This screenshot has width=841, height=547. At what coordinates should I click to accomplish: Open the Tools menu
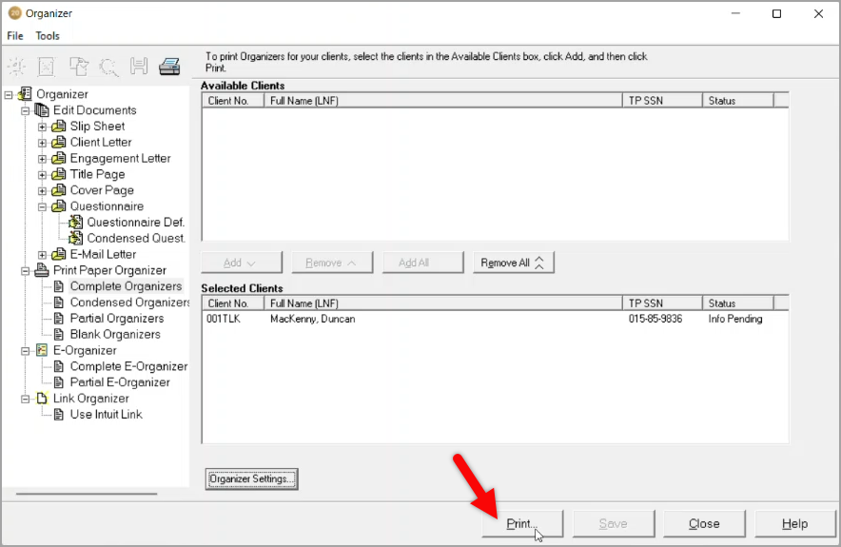tap(48, 36)
